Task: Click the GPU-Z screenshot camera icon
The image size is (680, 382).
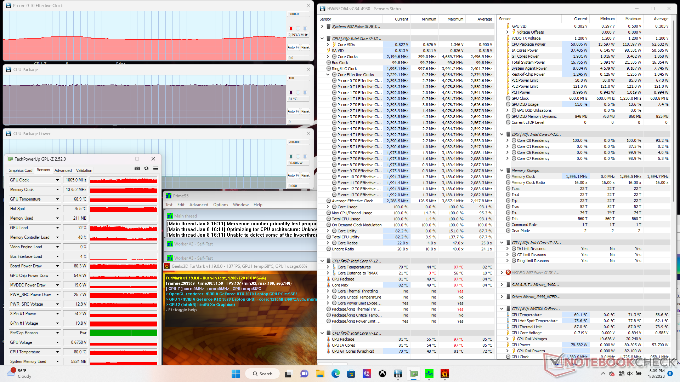Action: [137, 169]
